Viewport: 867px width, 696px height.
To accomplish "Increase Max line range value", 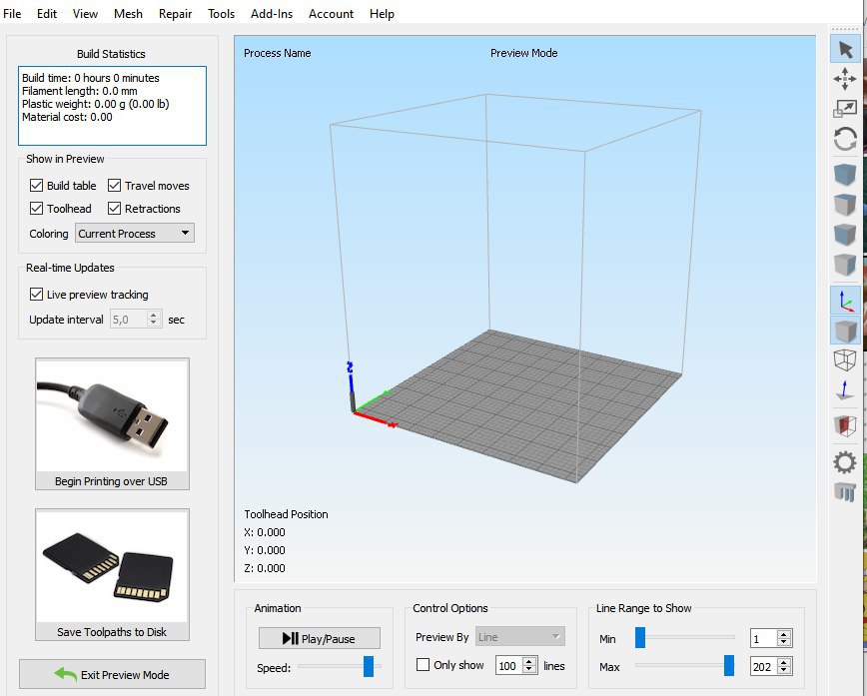I will [x=784, y=662].
